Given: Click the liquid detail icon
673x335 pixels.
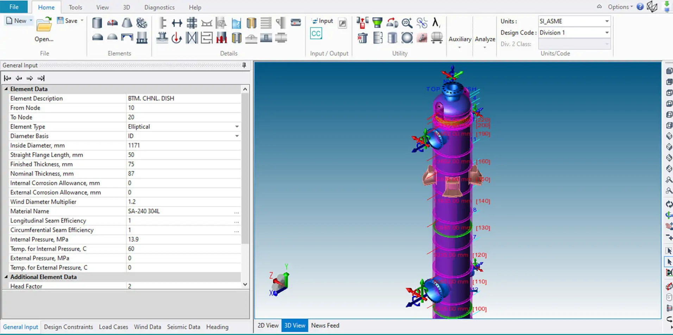Looking at the screenshot, I should (237, 23).
